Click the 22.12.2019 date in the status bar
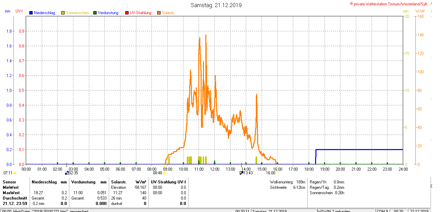The width and height of the screenshot is (441, 212). 419,211
